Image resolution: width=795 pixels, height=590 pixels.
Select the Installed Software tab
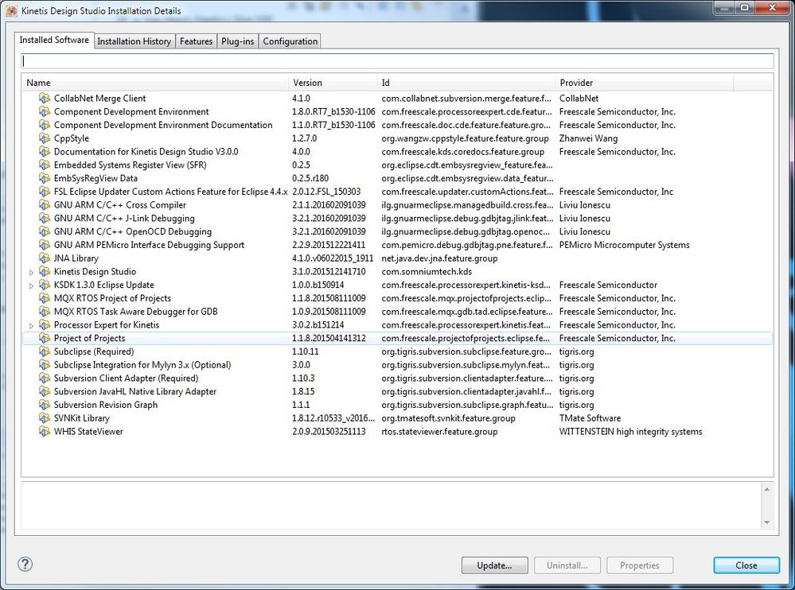[54, 40]
